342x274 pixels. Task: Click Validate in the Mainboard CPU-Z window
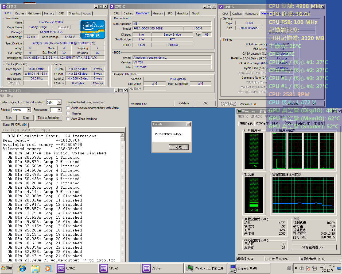184,103
